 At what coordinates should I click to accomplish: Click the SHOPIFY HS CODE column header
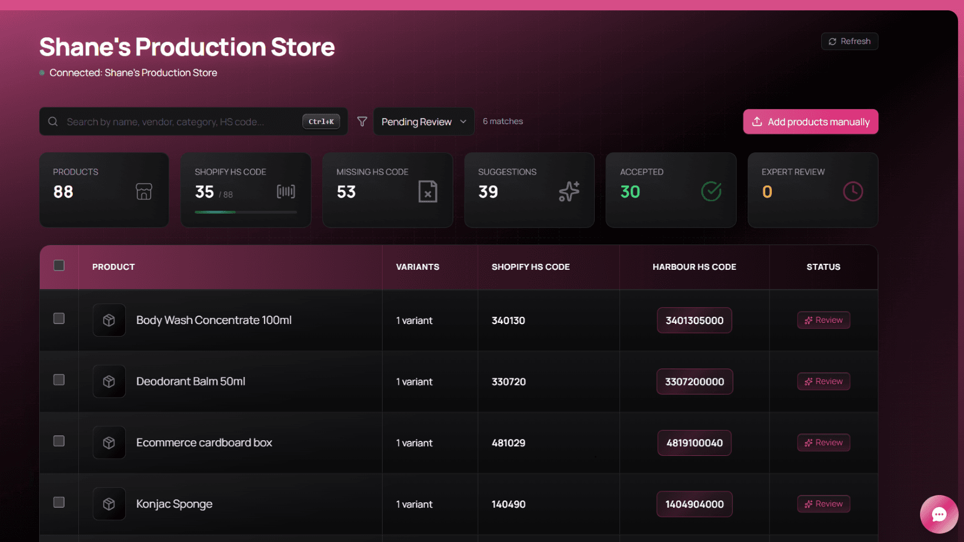click(531, 267)
